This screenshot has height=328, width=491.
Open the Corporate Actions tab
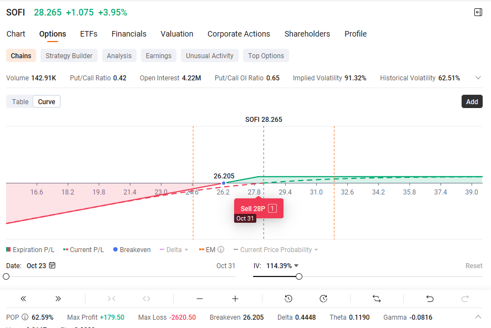tap(239, 34)
